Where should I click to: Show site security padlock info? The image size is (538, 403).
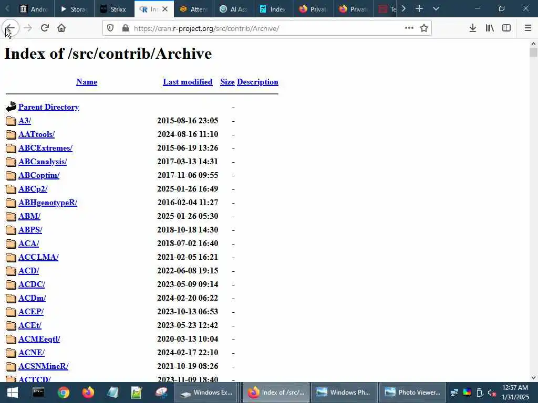pos(126,28)
